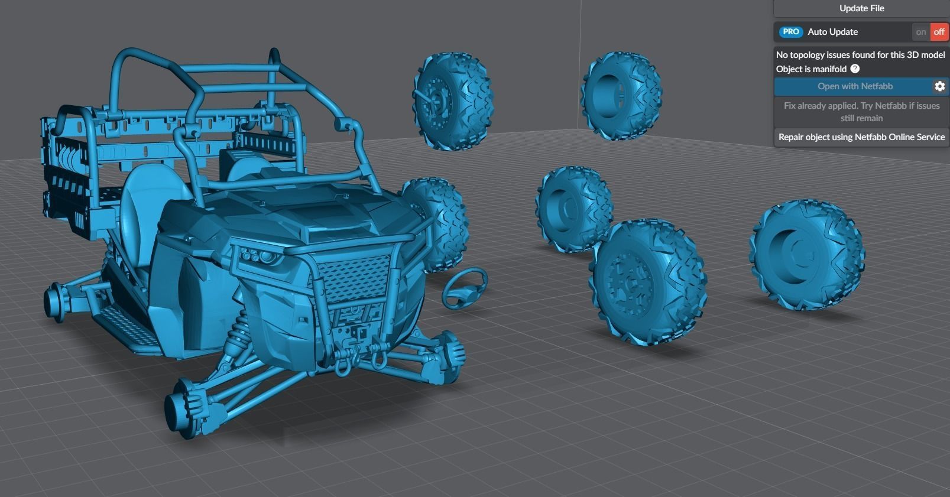Click Open with Netfabb button
Image resolution: width=950 pixels, height=497 pixels.
tap(854, 86)
